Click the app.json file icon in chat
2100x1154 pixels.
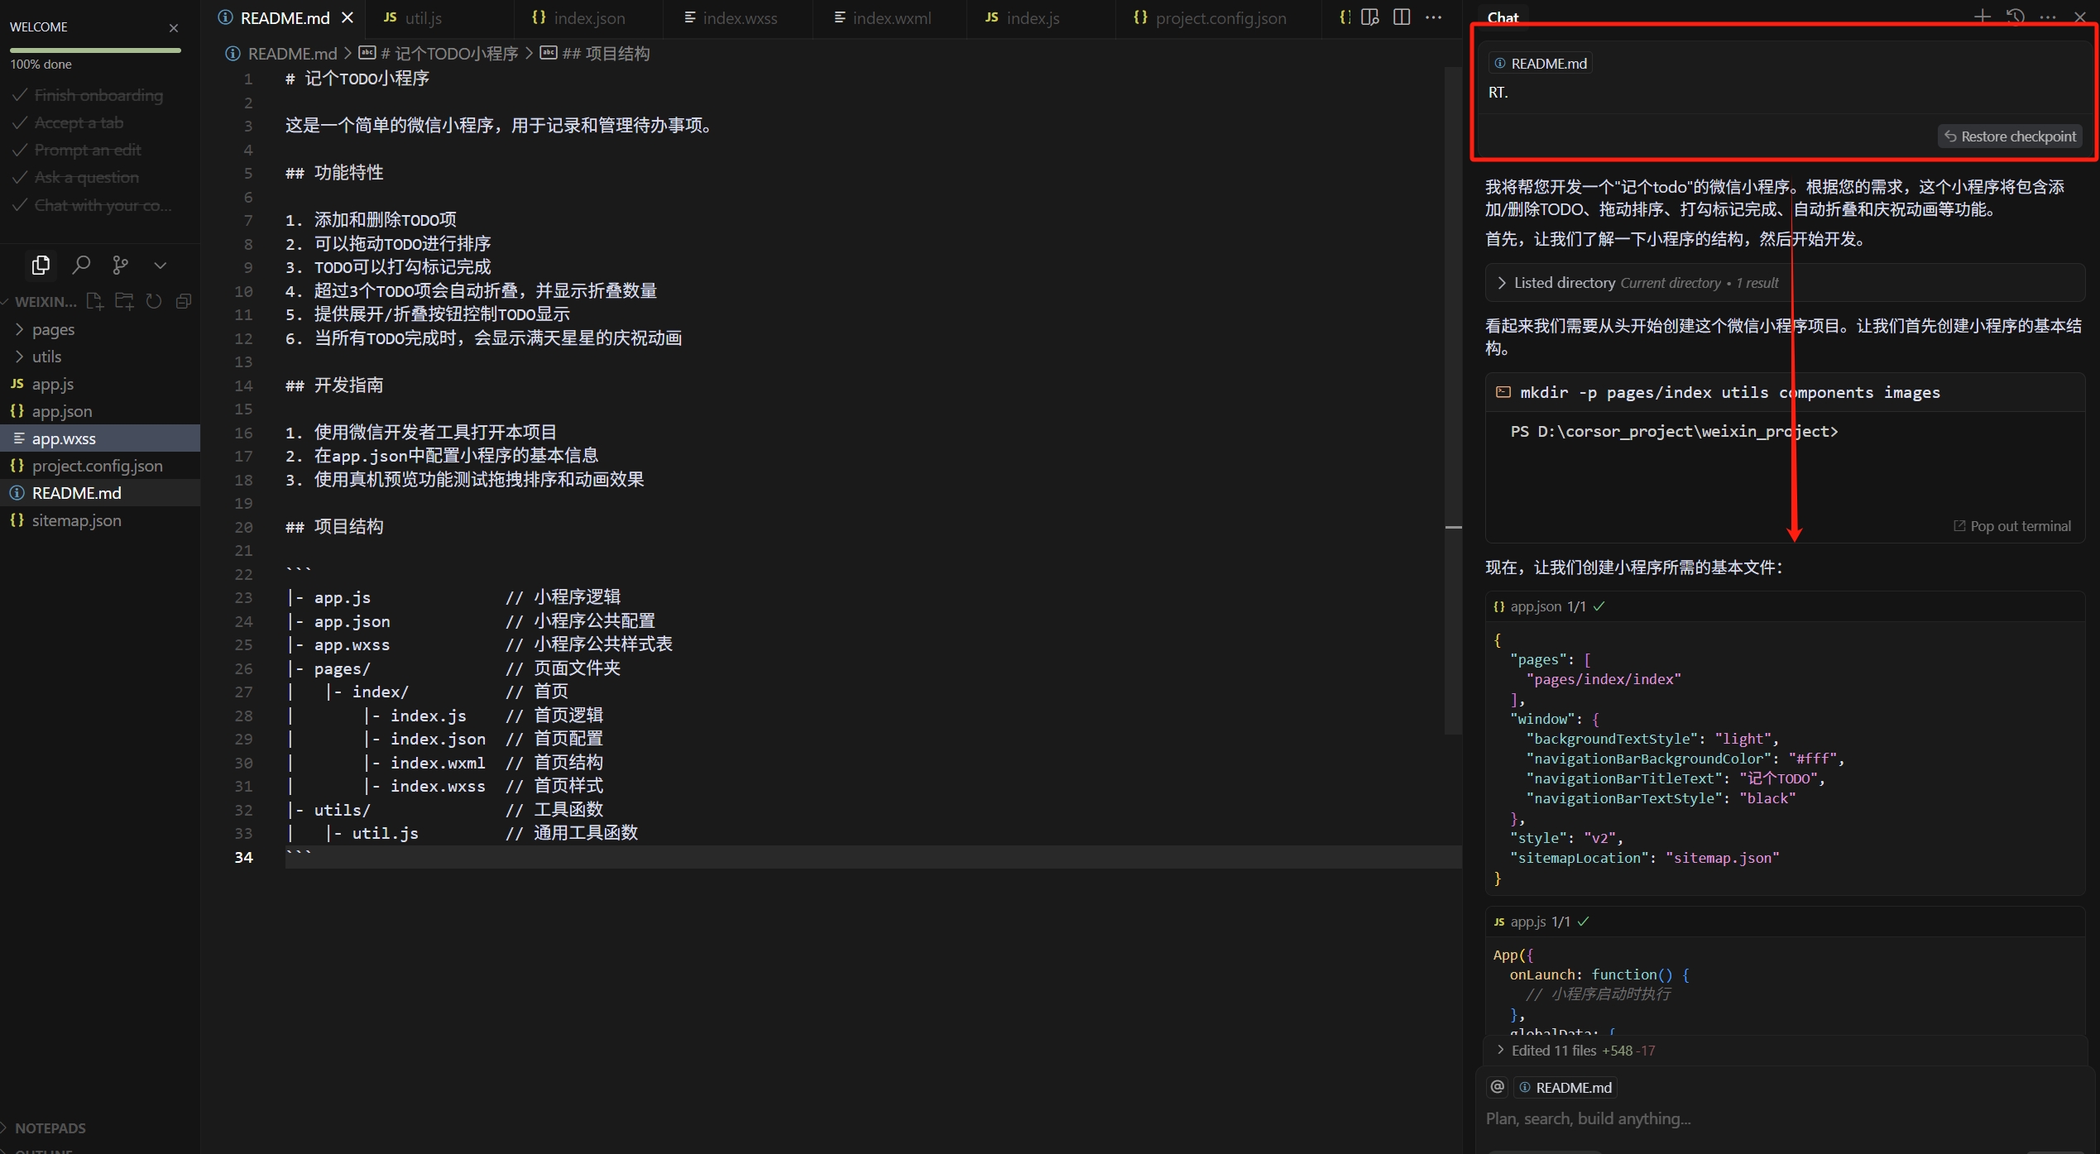pyautogui.click(x=1498, y=606)
